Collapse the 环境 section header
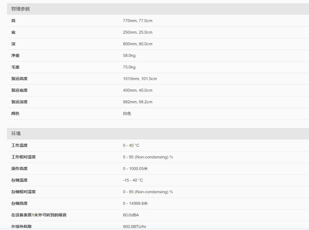 click(x=16, y=134)
